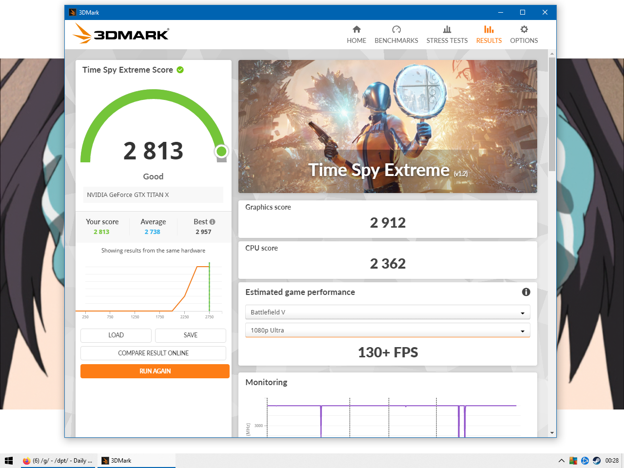
Task: Show hidden system tray icons
Action: (561, 461)
